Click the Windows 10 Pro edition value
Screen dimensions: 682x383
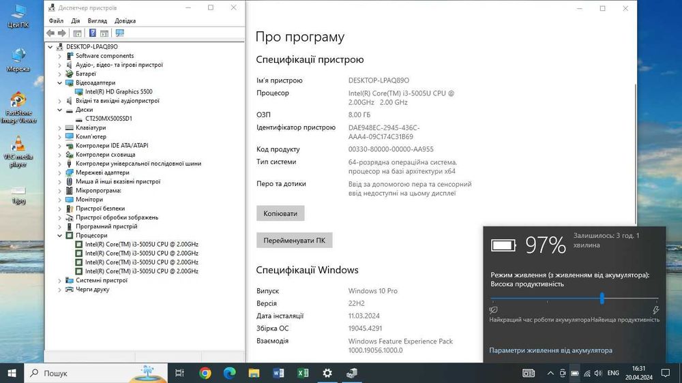373,291
